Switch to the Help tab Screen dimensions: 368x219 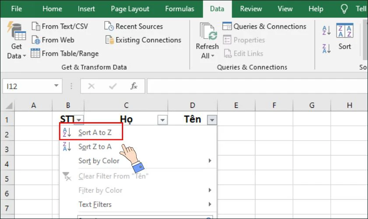coord(316,9)
